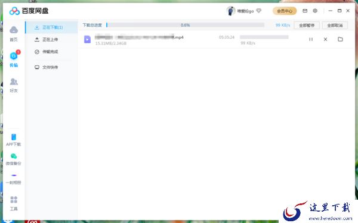Click the 99 KB/s speed under file progress
358x223 pixels.
coord(248,43)
